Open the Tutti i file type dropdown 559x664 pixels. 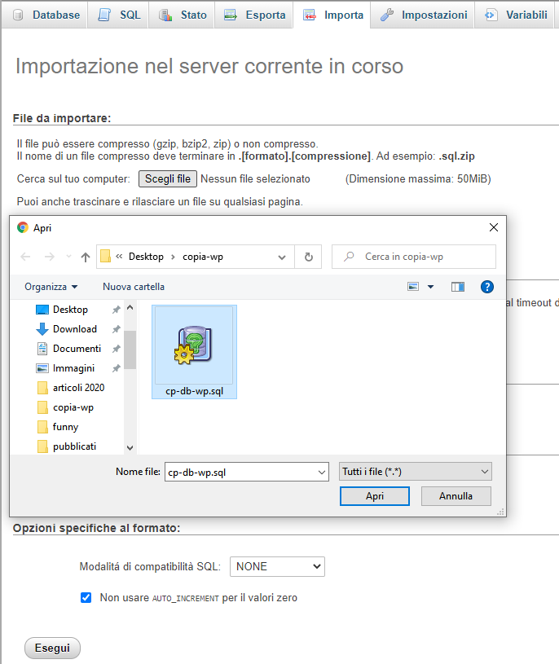point(415,472)
